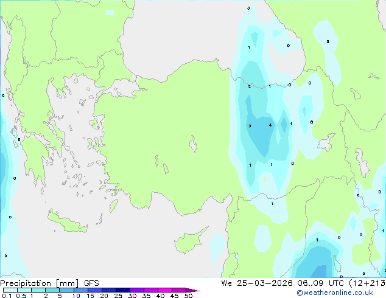The width and height of the screenshot is (386, 298).
Task: Click the precipitation value '4' on map
Action: pyautogui.click(x=270, y=125)
